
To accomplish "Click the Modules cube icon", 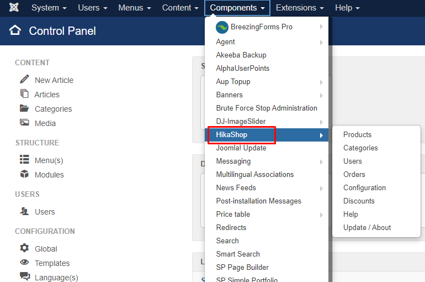I will [x=24, y=174].
